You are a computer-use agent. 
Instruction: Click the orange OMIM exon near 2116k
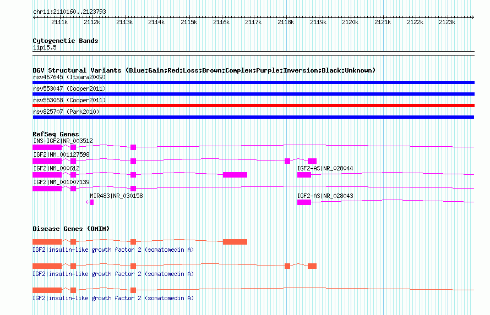pos(235,242)
